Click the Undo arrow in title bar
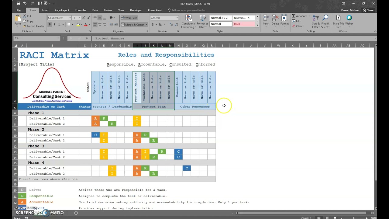 (25, 3)
